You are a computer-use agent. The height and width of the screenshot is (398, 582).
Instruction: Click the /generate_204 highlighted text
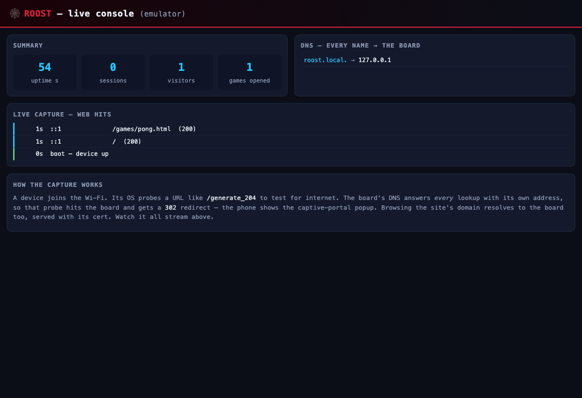(231, 198)
